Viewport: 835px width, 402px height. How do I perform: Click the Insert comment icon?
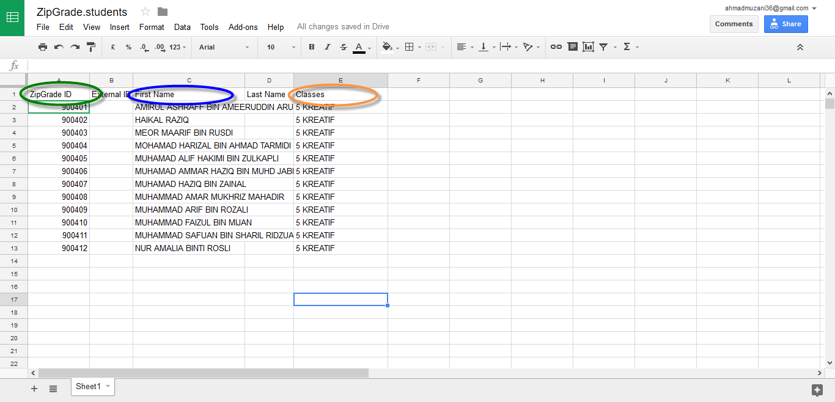[x=572, y=47]
